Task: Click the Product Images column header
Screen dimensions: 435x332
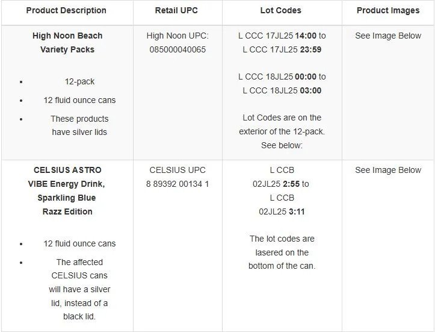Action: point(388,10)
